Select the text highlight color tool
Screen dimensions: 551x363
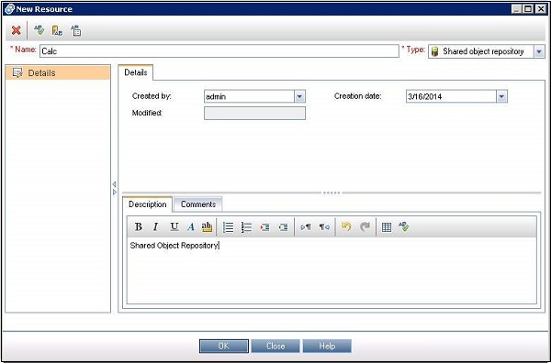click(207, 227)
